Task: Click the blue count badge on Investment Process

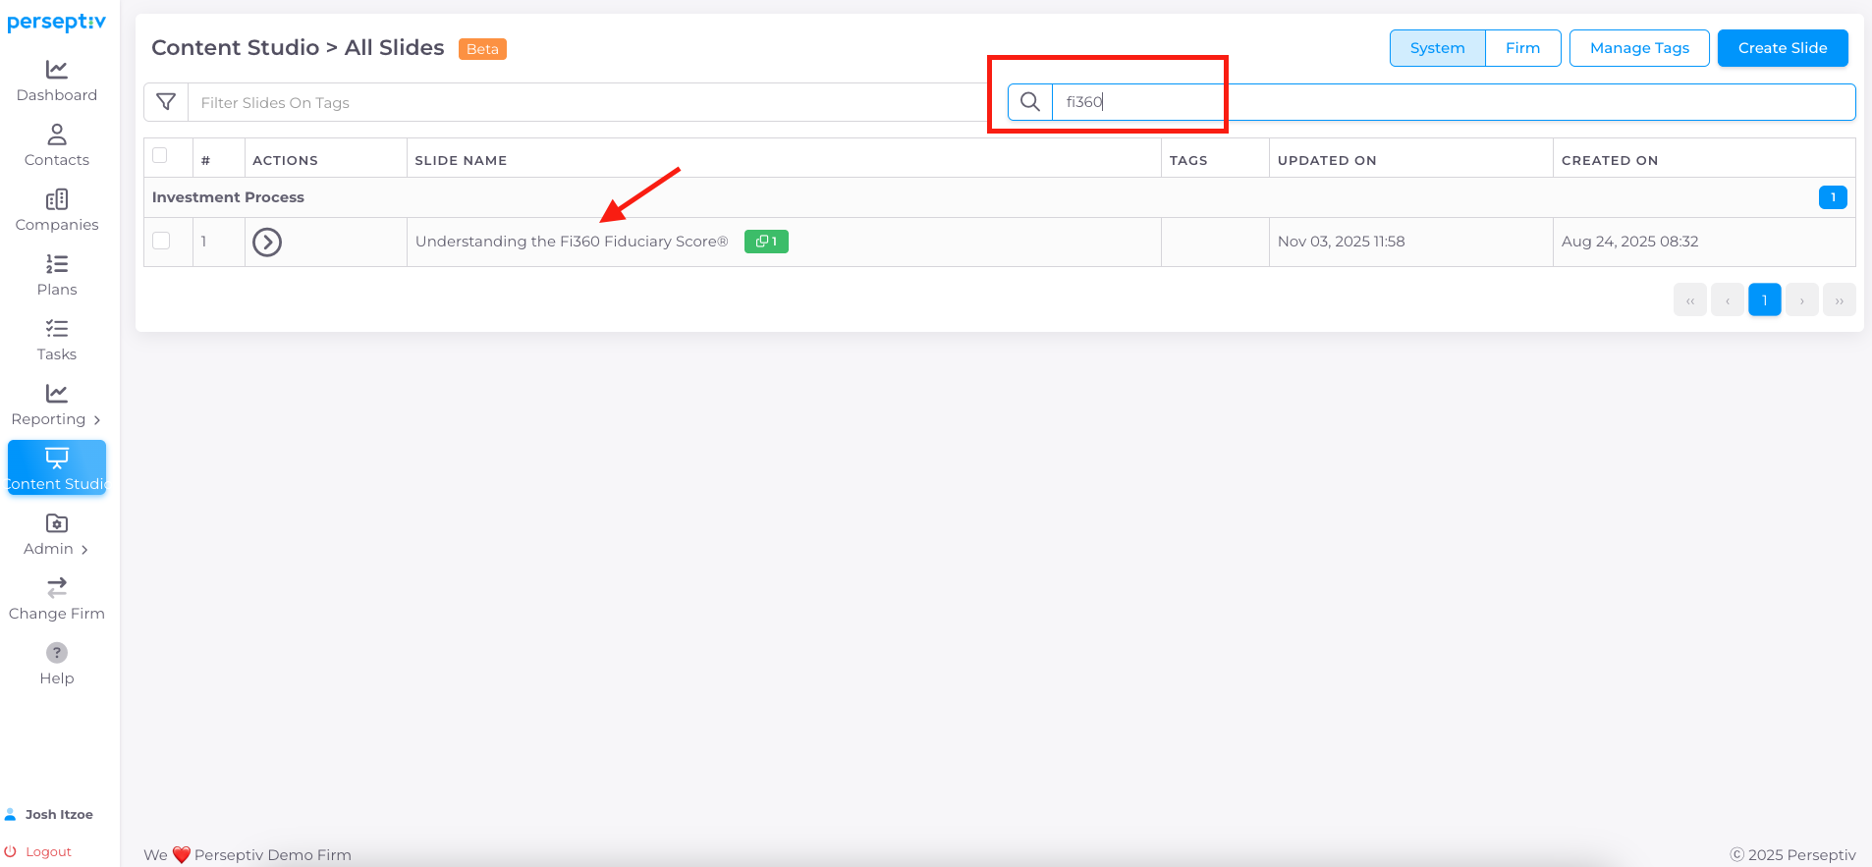Action: tap(1833, 197)
